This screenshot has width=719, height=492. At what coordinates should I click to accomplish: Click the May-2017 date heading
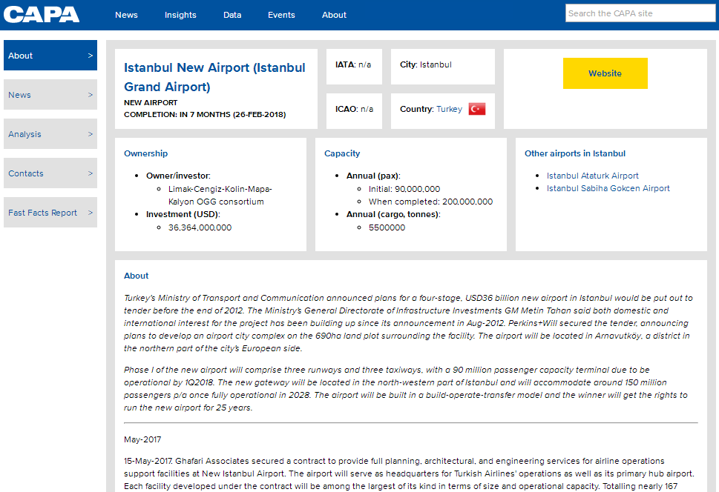(142, 439)
